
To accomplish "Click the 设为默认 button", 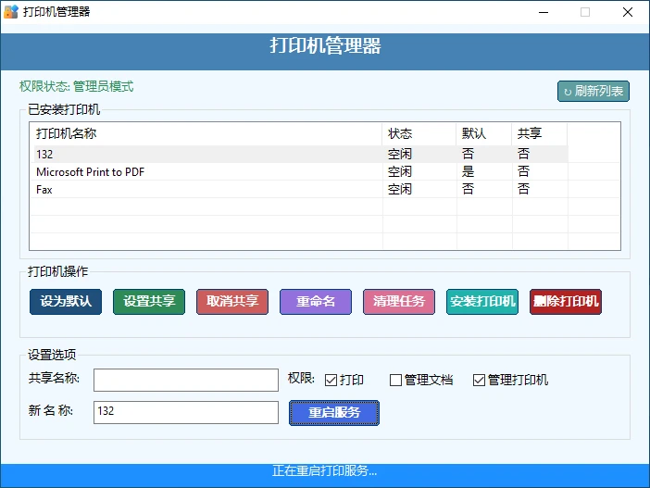I will click(66, 302).
